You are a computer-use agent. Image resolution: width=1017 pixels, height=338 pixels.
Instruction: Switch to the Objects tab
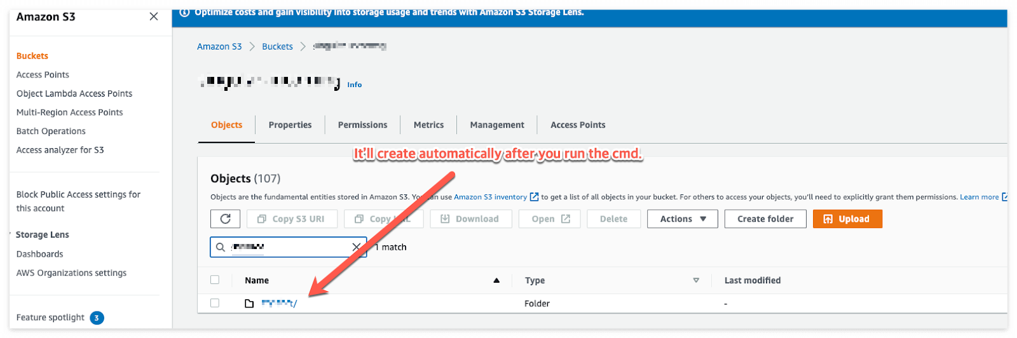click(226, 125)
